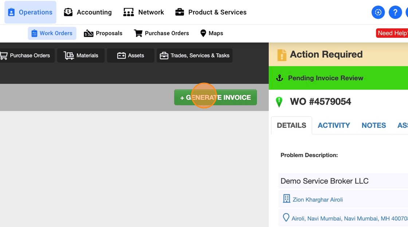
Task: Click the building icon next to Zion Kharghar Airoli
Action: click(286, 199)
